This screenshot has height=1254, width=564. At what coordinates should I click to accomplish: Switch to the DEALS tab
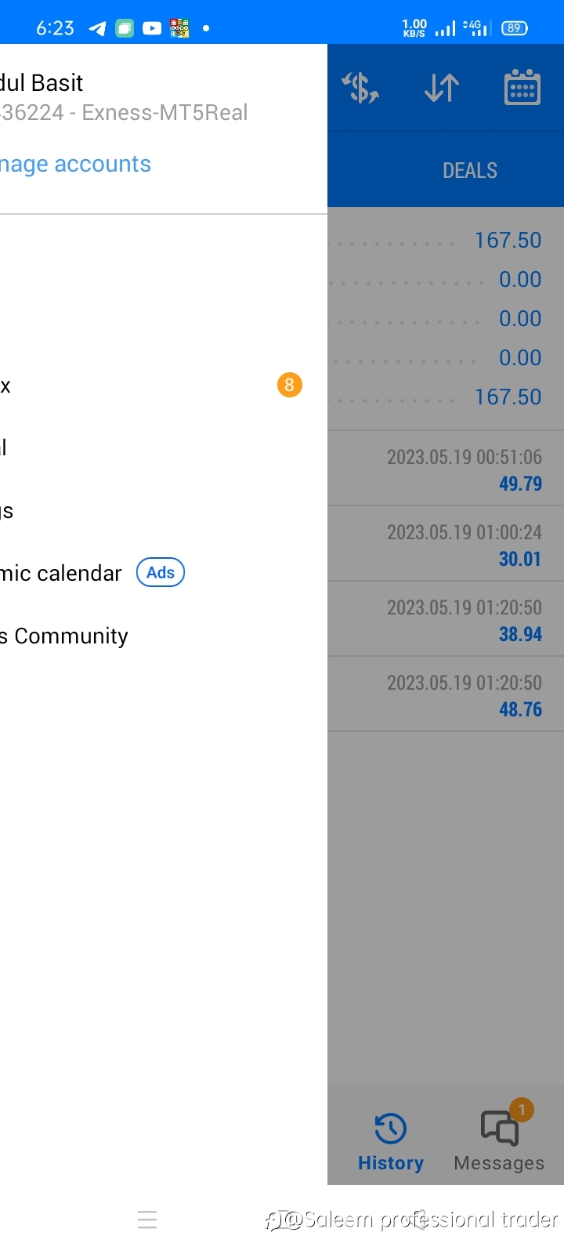click(470, 170)
